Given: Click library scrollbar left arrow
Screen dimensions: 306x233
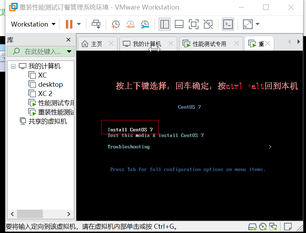Looking at the screenshot, I should [x=12, y=214].
